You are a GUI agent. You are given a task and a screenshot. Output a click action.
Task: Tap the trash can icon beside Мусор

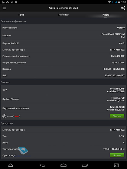4,116
